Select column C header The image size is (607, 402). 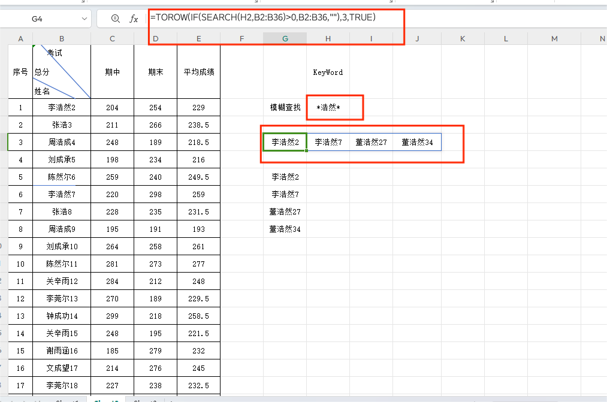point(112,39)
